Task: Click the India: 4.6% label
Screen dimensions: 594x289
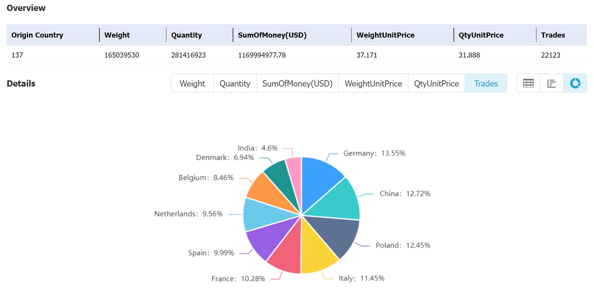Action: point(258,148)
